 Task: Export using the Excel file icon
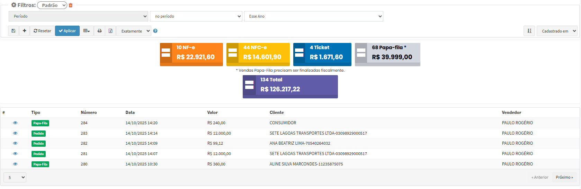point(110,31)
